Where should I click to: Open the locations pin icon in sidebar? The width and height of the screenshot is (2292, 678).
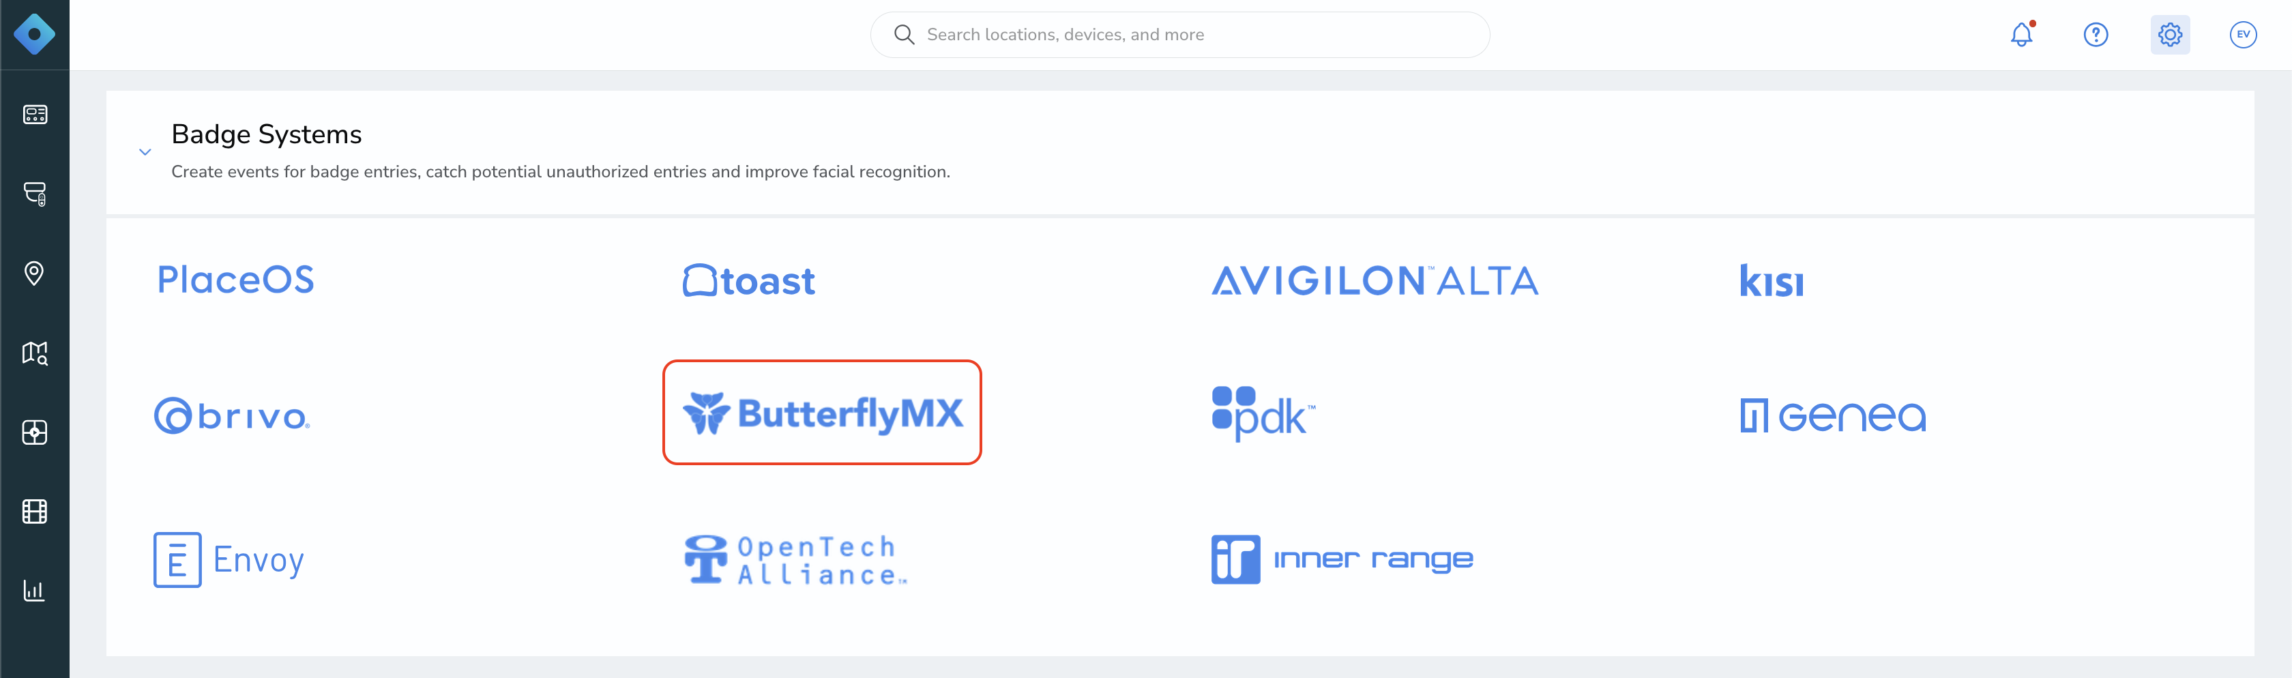point(35,273)
